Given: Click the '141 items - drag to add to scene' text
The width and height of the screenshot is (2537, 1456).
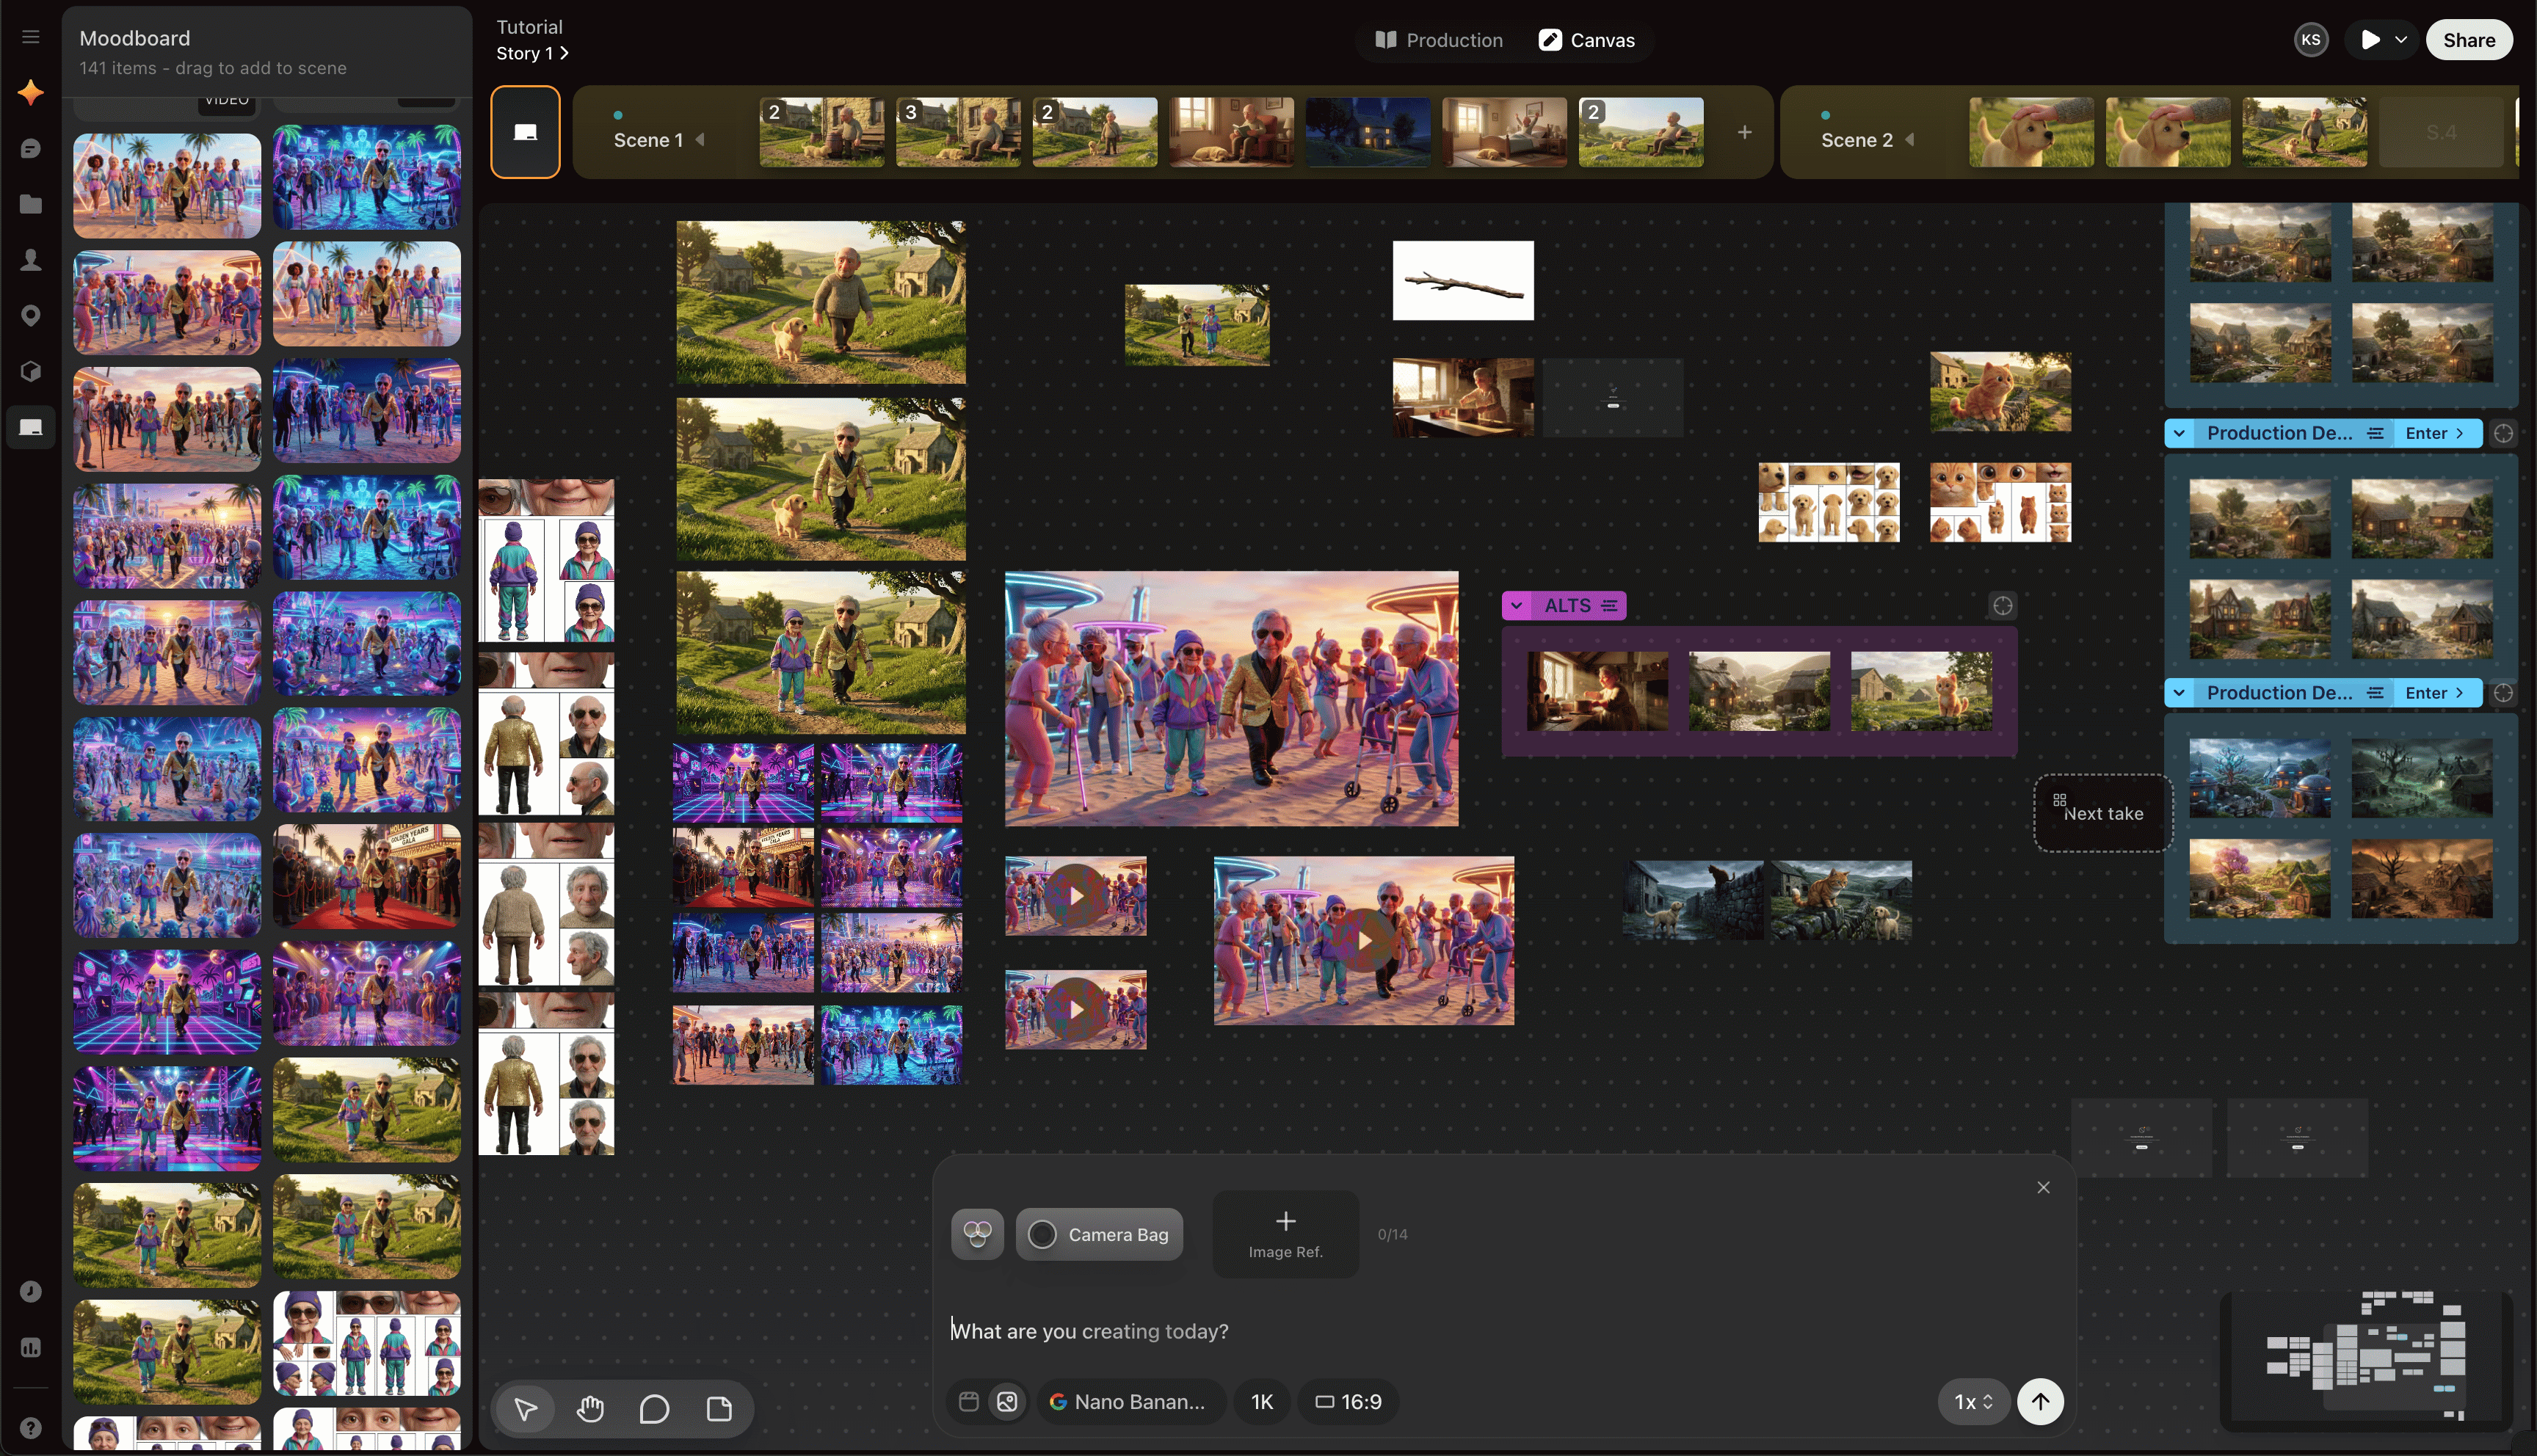Looking at the screenshot, I should pyautogui.click(x=213, y=68).
